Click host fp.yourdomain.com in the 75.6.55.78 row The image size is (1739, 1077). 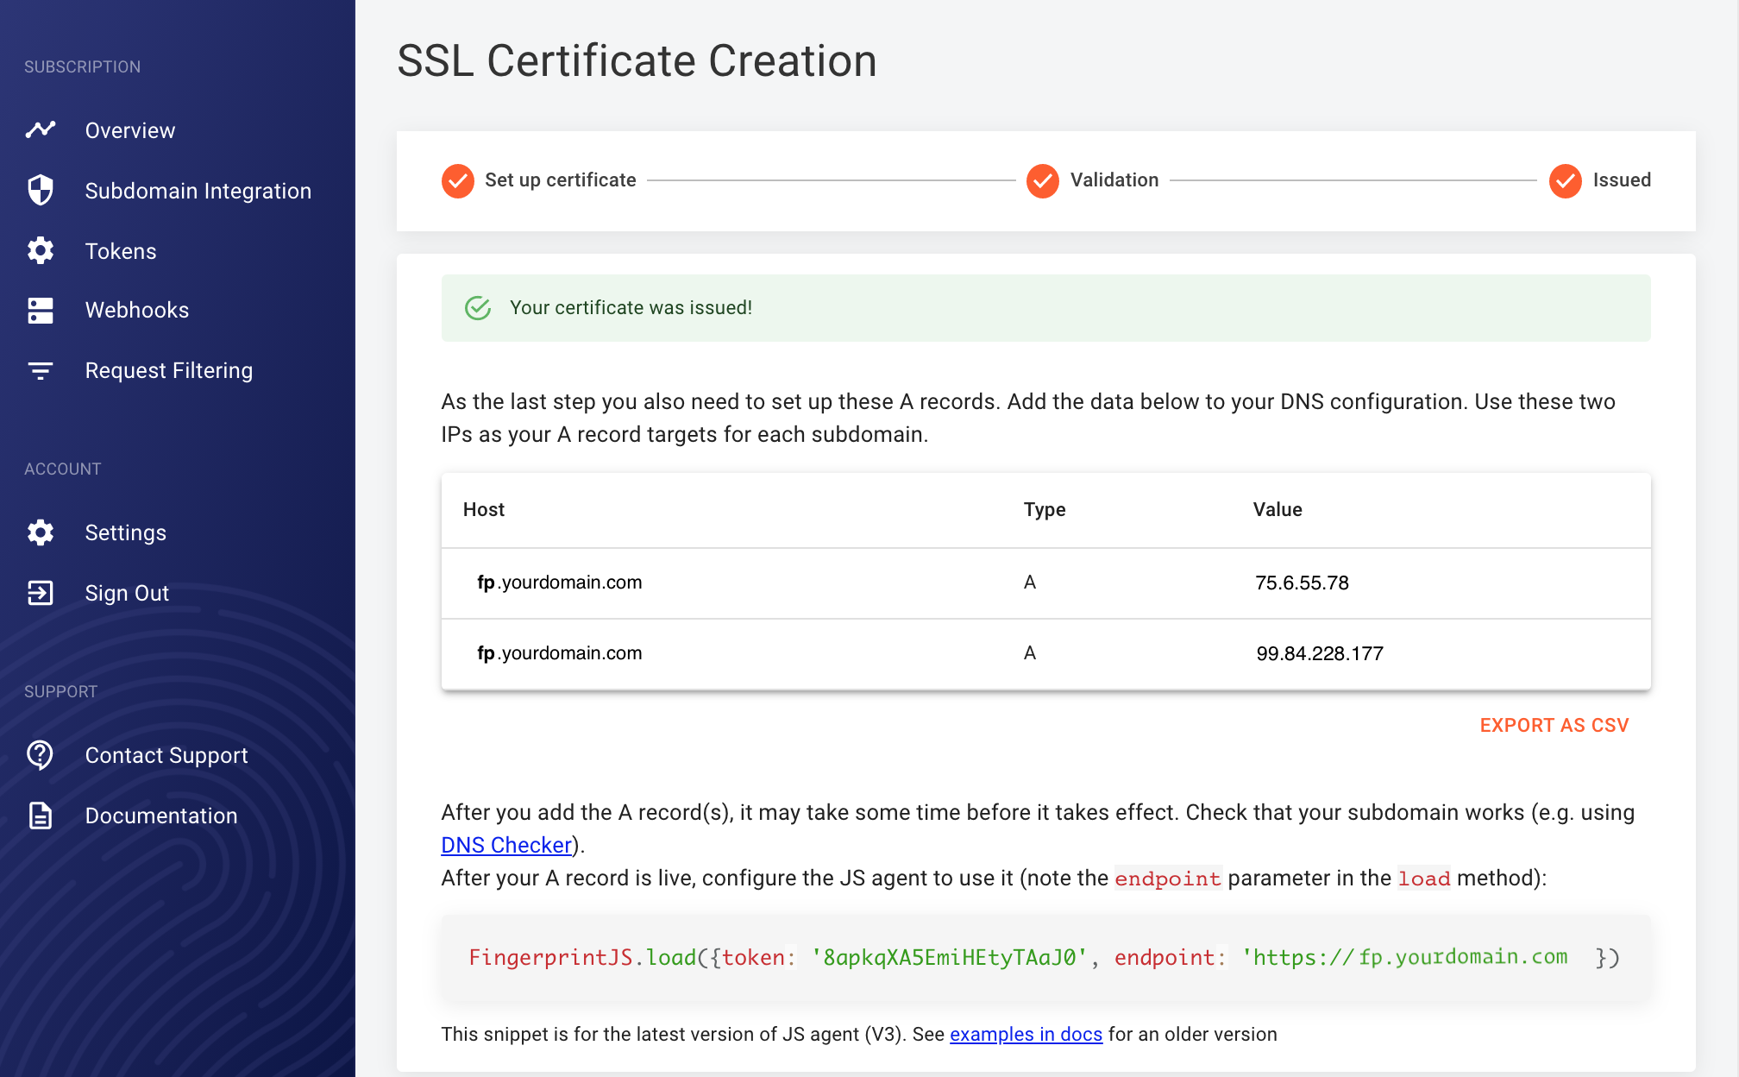pyautogui.click(x=560, y=583)
